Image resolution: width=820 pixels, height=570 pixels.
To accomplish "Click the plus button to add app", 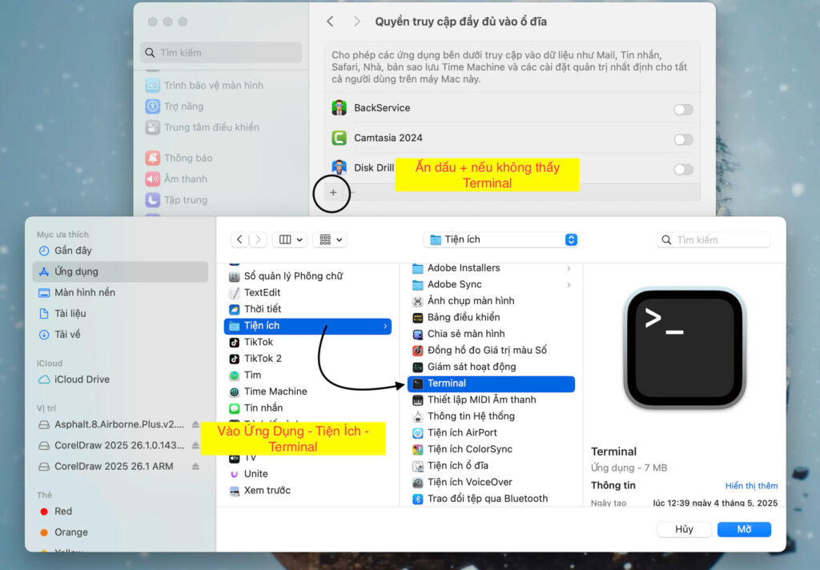I will coord(333,193).
